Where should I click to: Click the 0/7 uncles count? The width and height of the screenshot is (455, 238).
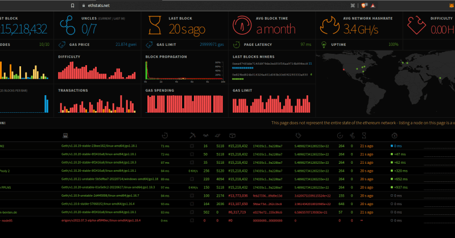[x=89, y=29]
